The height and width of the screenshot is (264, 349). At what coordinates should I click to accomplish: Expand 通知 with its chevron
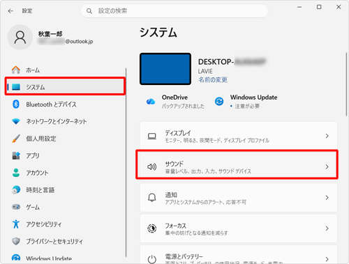click(327, 198)
